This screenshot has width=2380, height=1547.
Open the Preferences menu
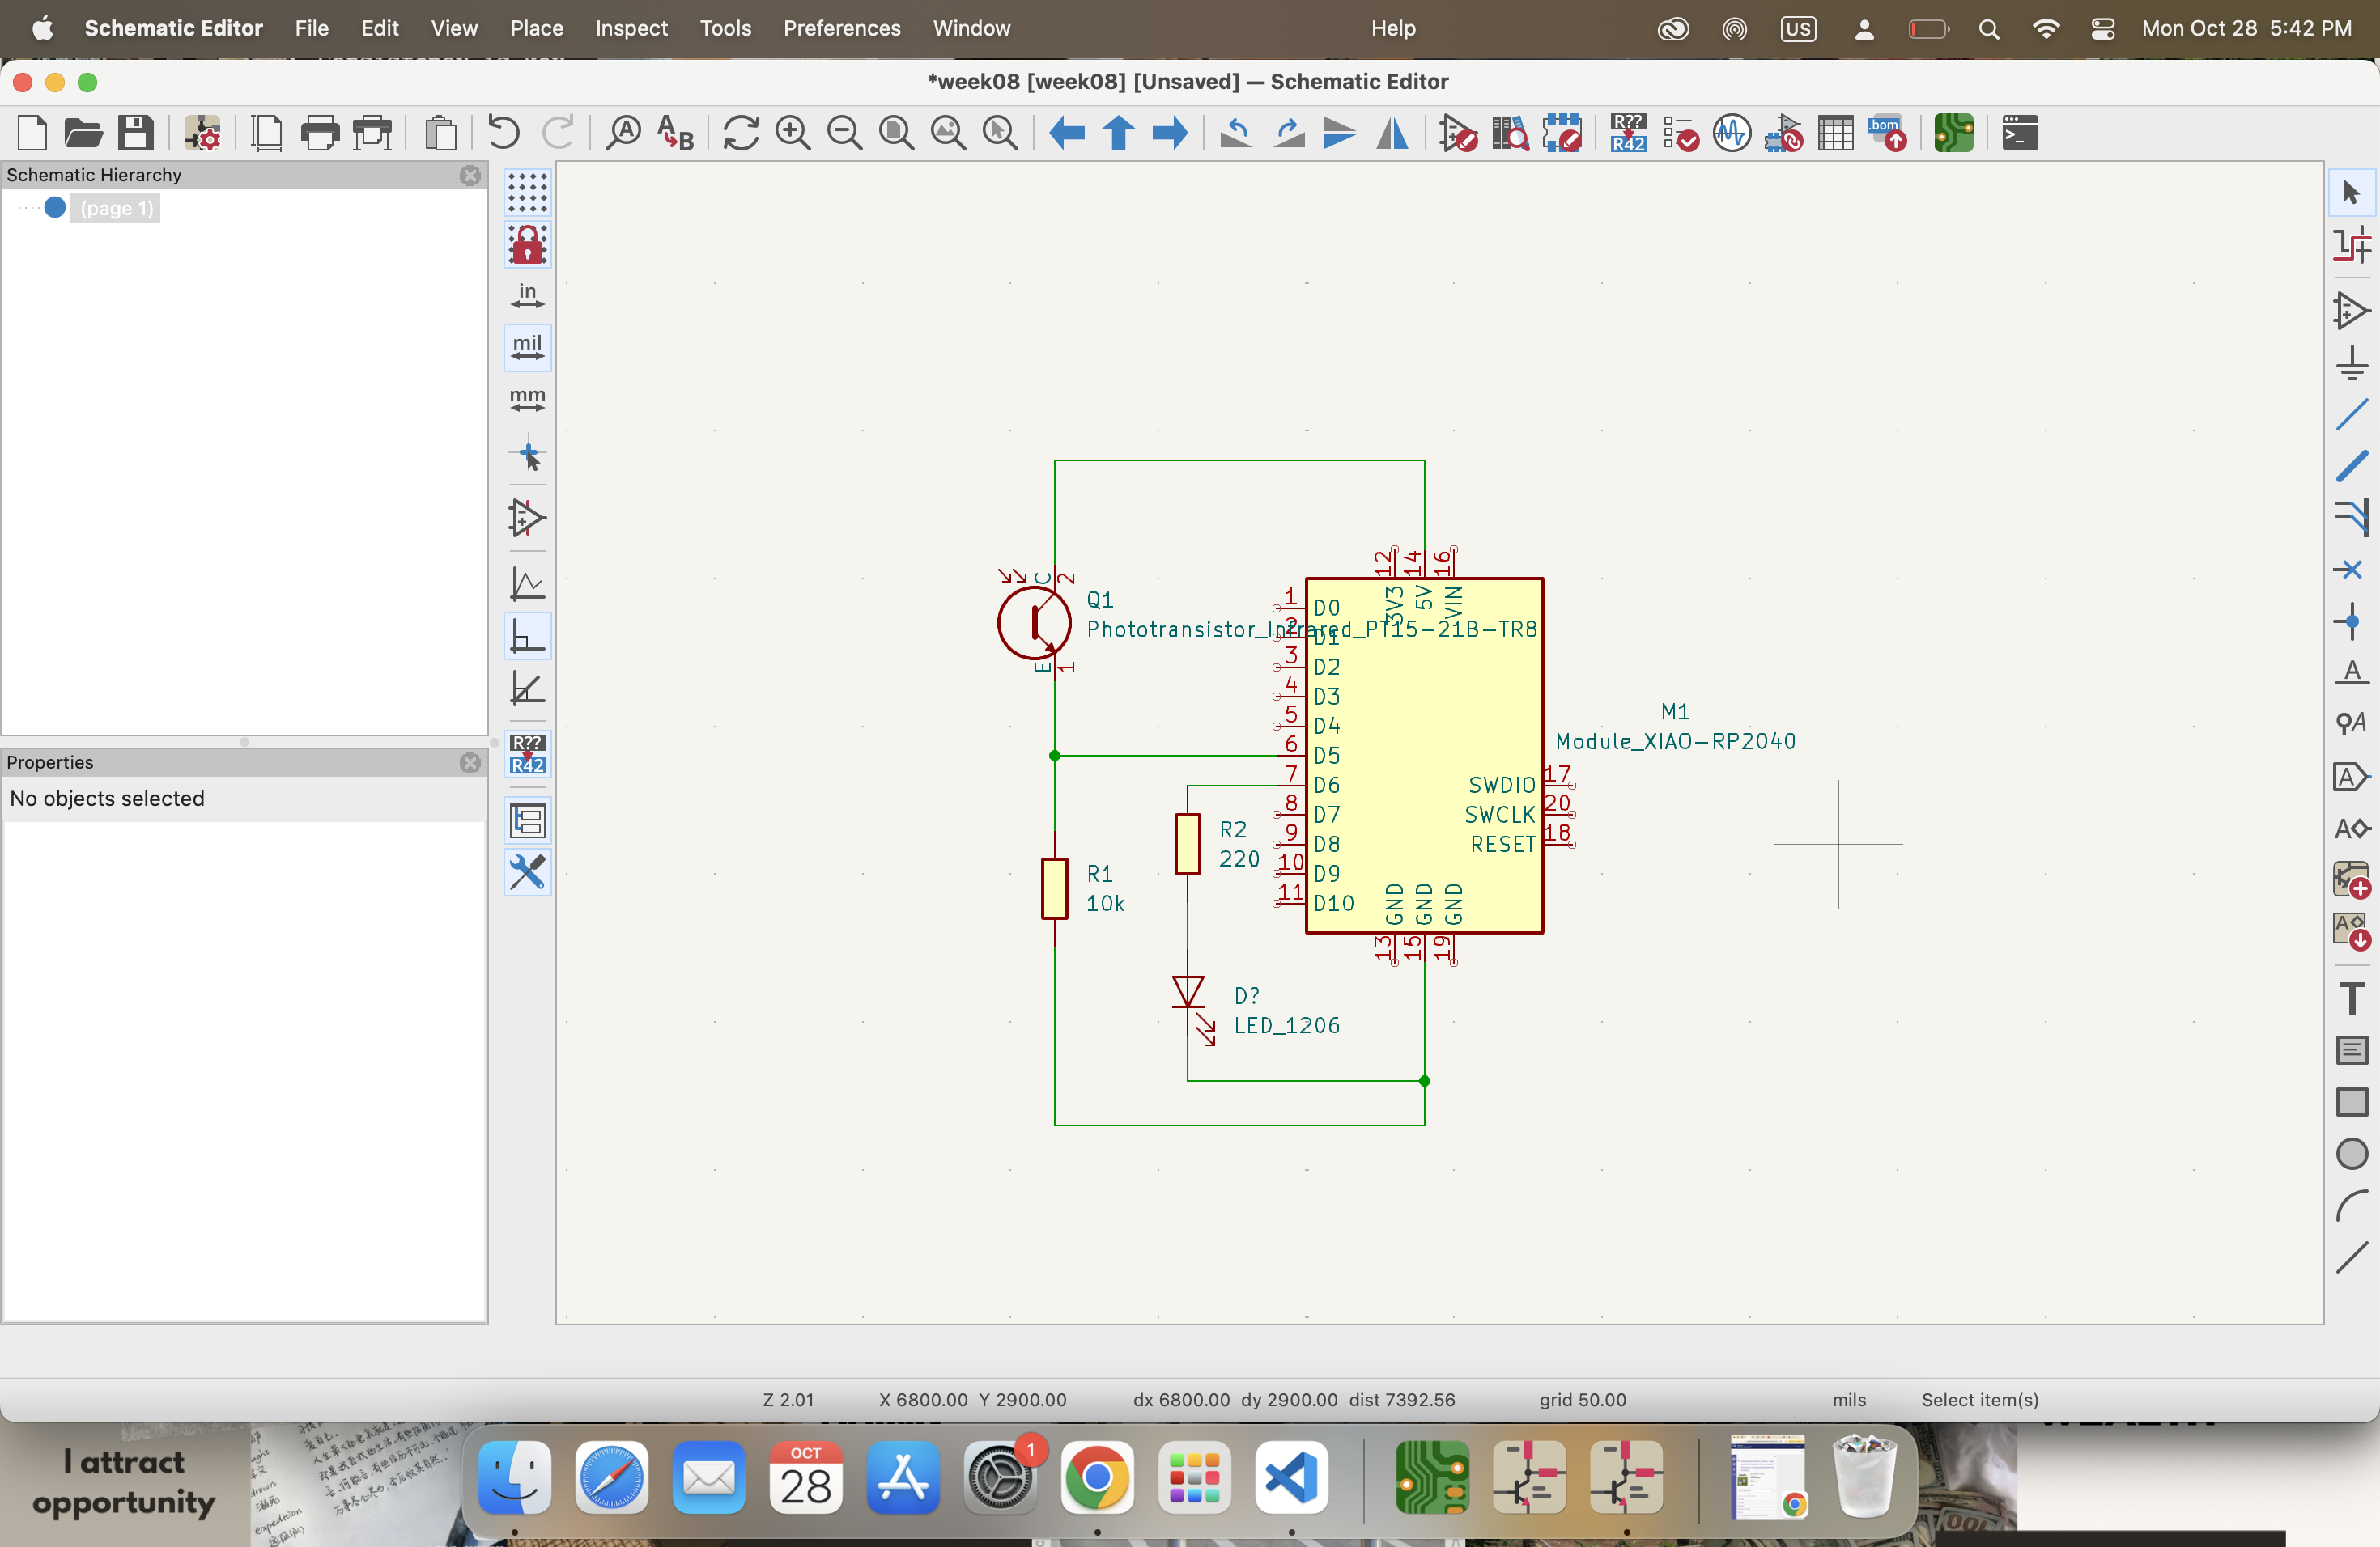coord(842,28)
